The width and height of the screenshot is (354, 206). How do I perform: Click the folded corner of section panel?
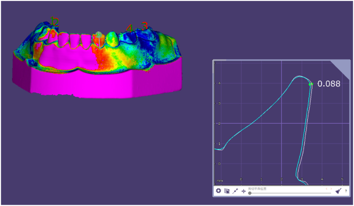(x=342, y=67)
